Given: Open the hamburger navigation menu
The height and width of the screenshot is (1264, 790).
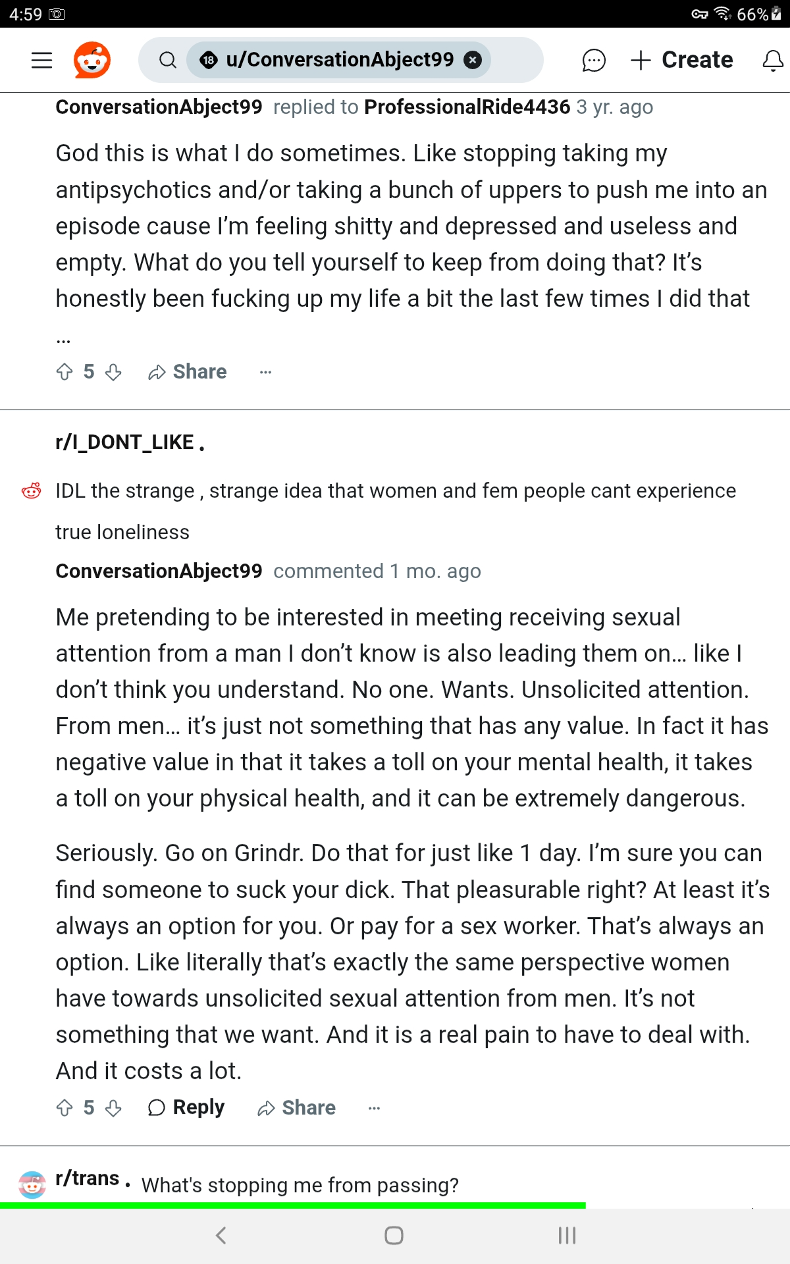Looking at the screenshot, I should (41, 60).
